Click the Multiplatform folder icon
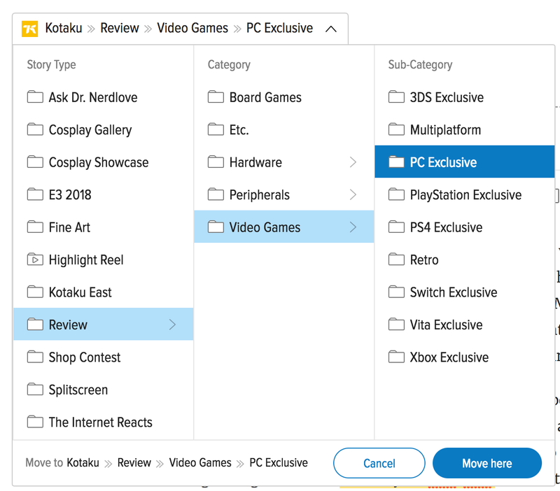Image resolution: width=560 pixels, height=491 pixels. pos(396,129)
